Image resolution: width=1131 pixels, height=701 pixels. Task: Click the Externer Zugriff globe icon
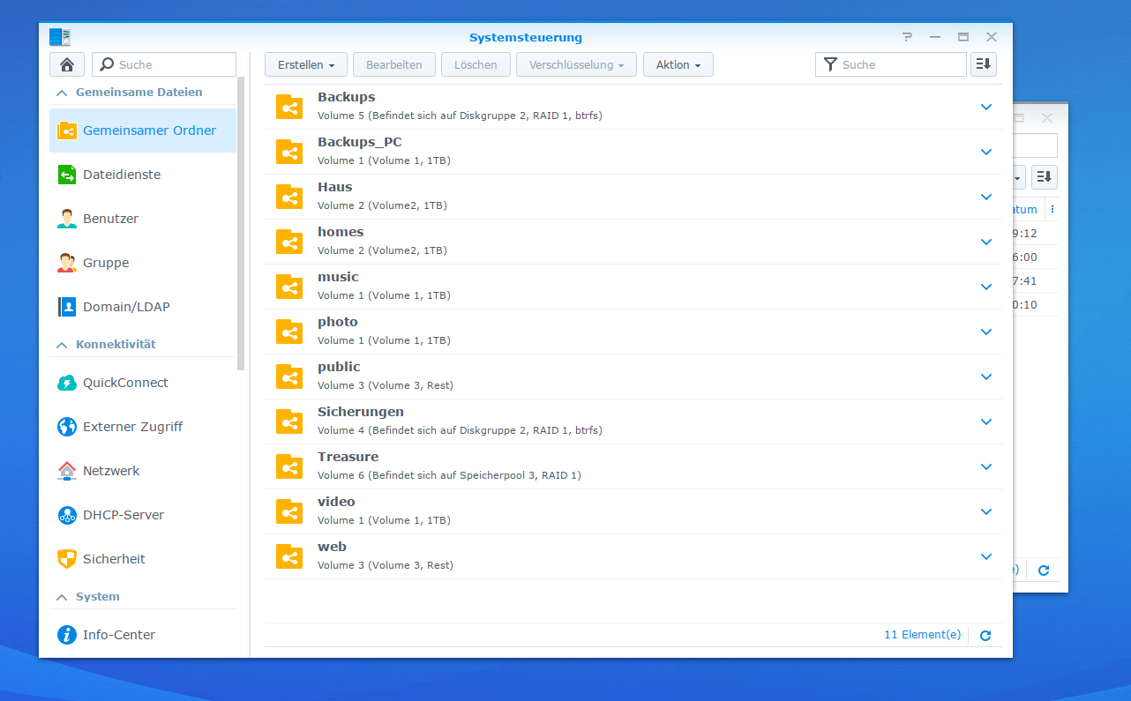coord(67,427)
